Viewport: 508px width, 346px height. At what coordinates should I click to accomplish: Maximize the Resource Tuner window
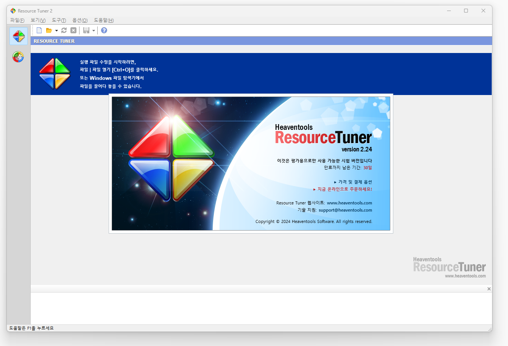[x=466, y=11]
